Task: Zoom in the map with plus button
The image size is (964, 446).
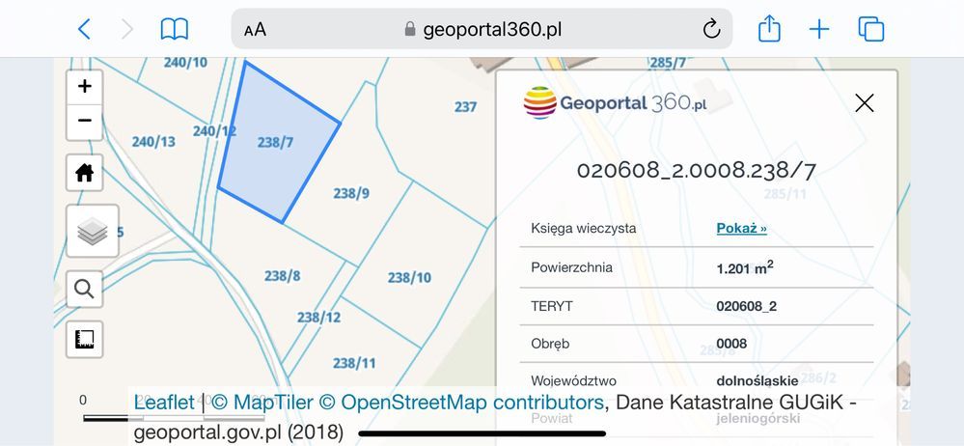Action: click(85, 86)
